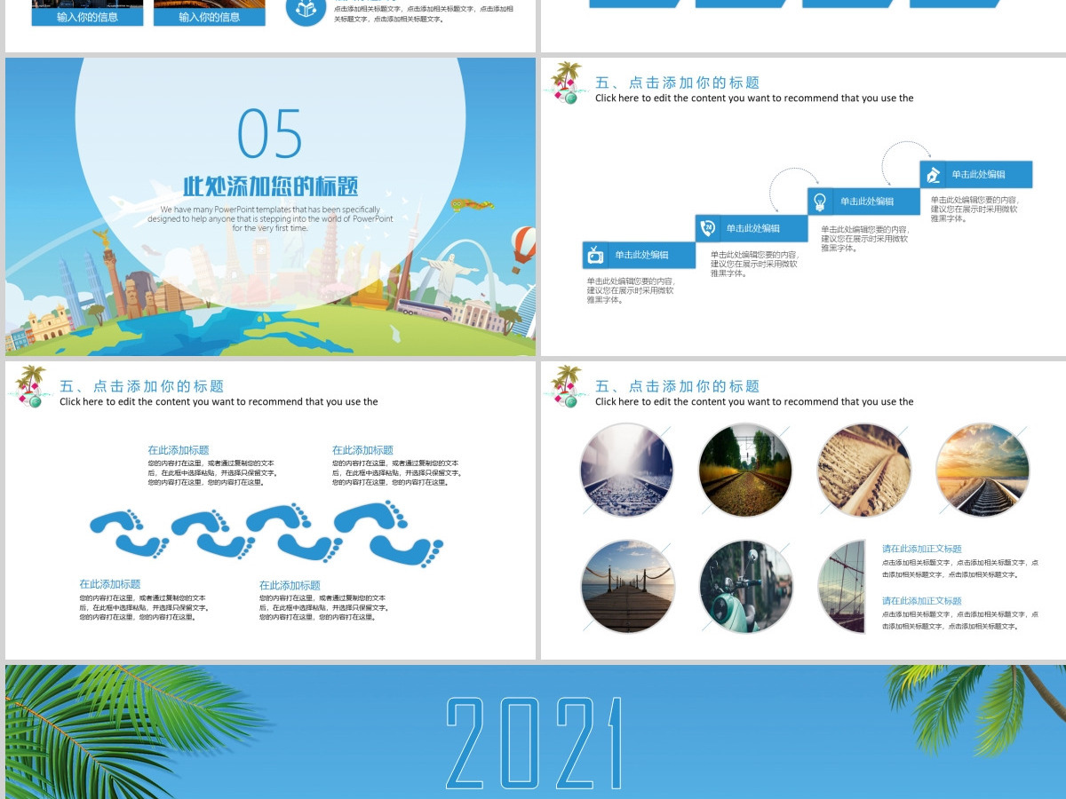Click the dotted arrow pointing to the lightbulb step
The width and height of the screenshot is (1066, 799).
pyautogui.click(x=793, y=190)
